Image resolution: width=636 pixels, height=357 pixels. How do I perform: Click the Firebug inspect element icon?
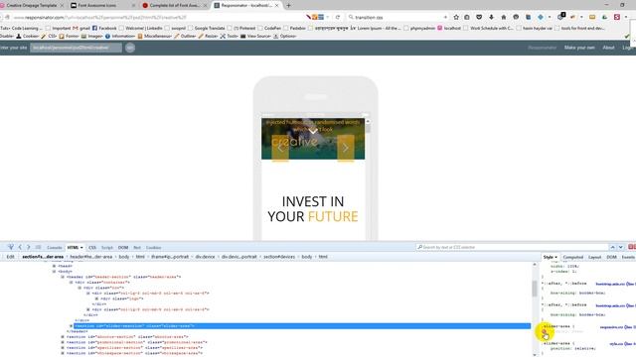11,247
